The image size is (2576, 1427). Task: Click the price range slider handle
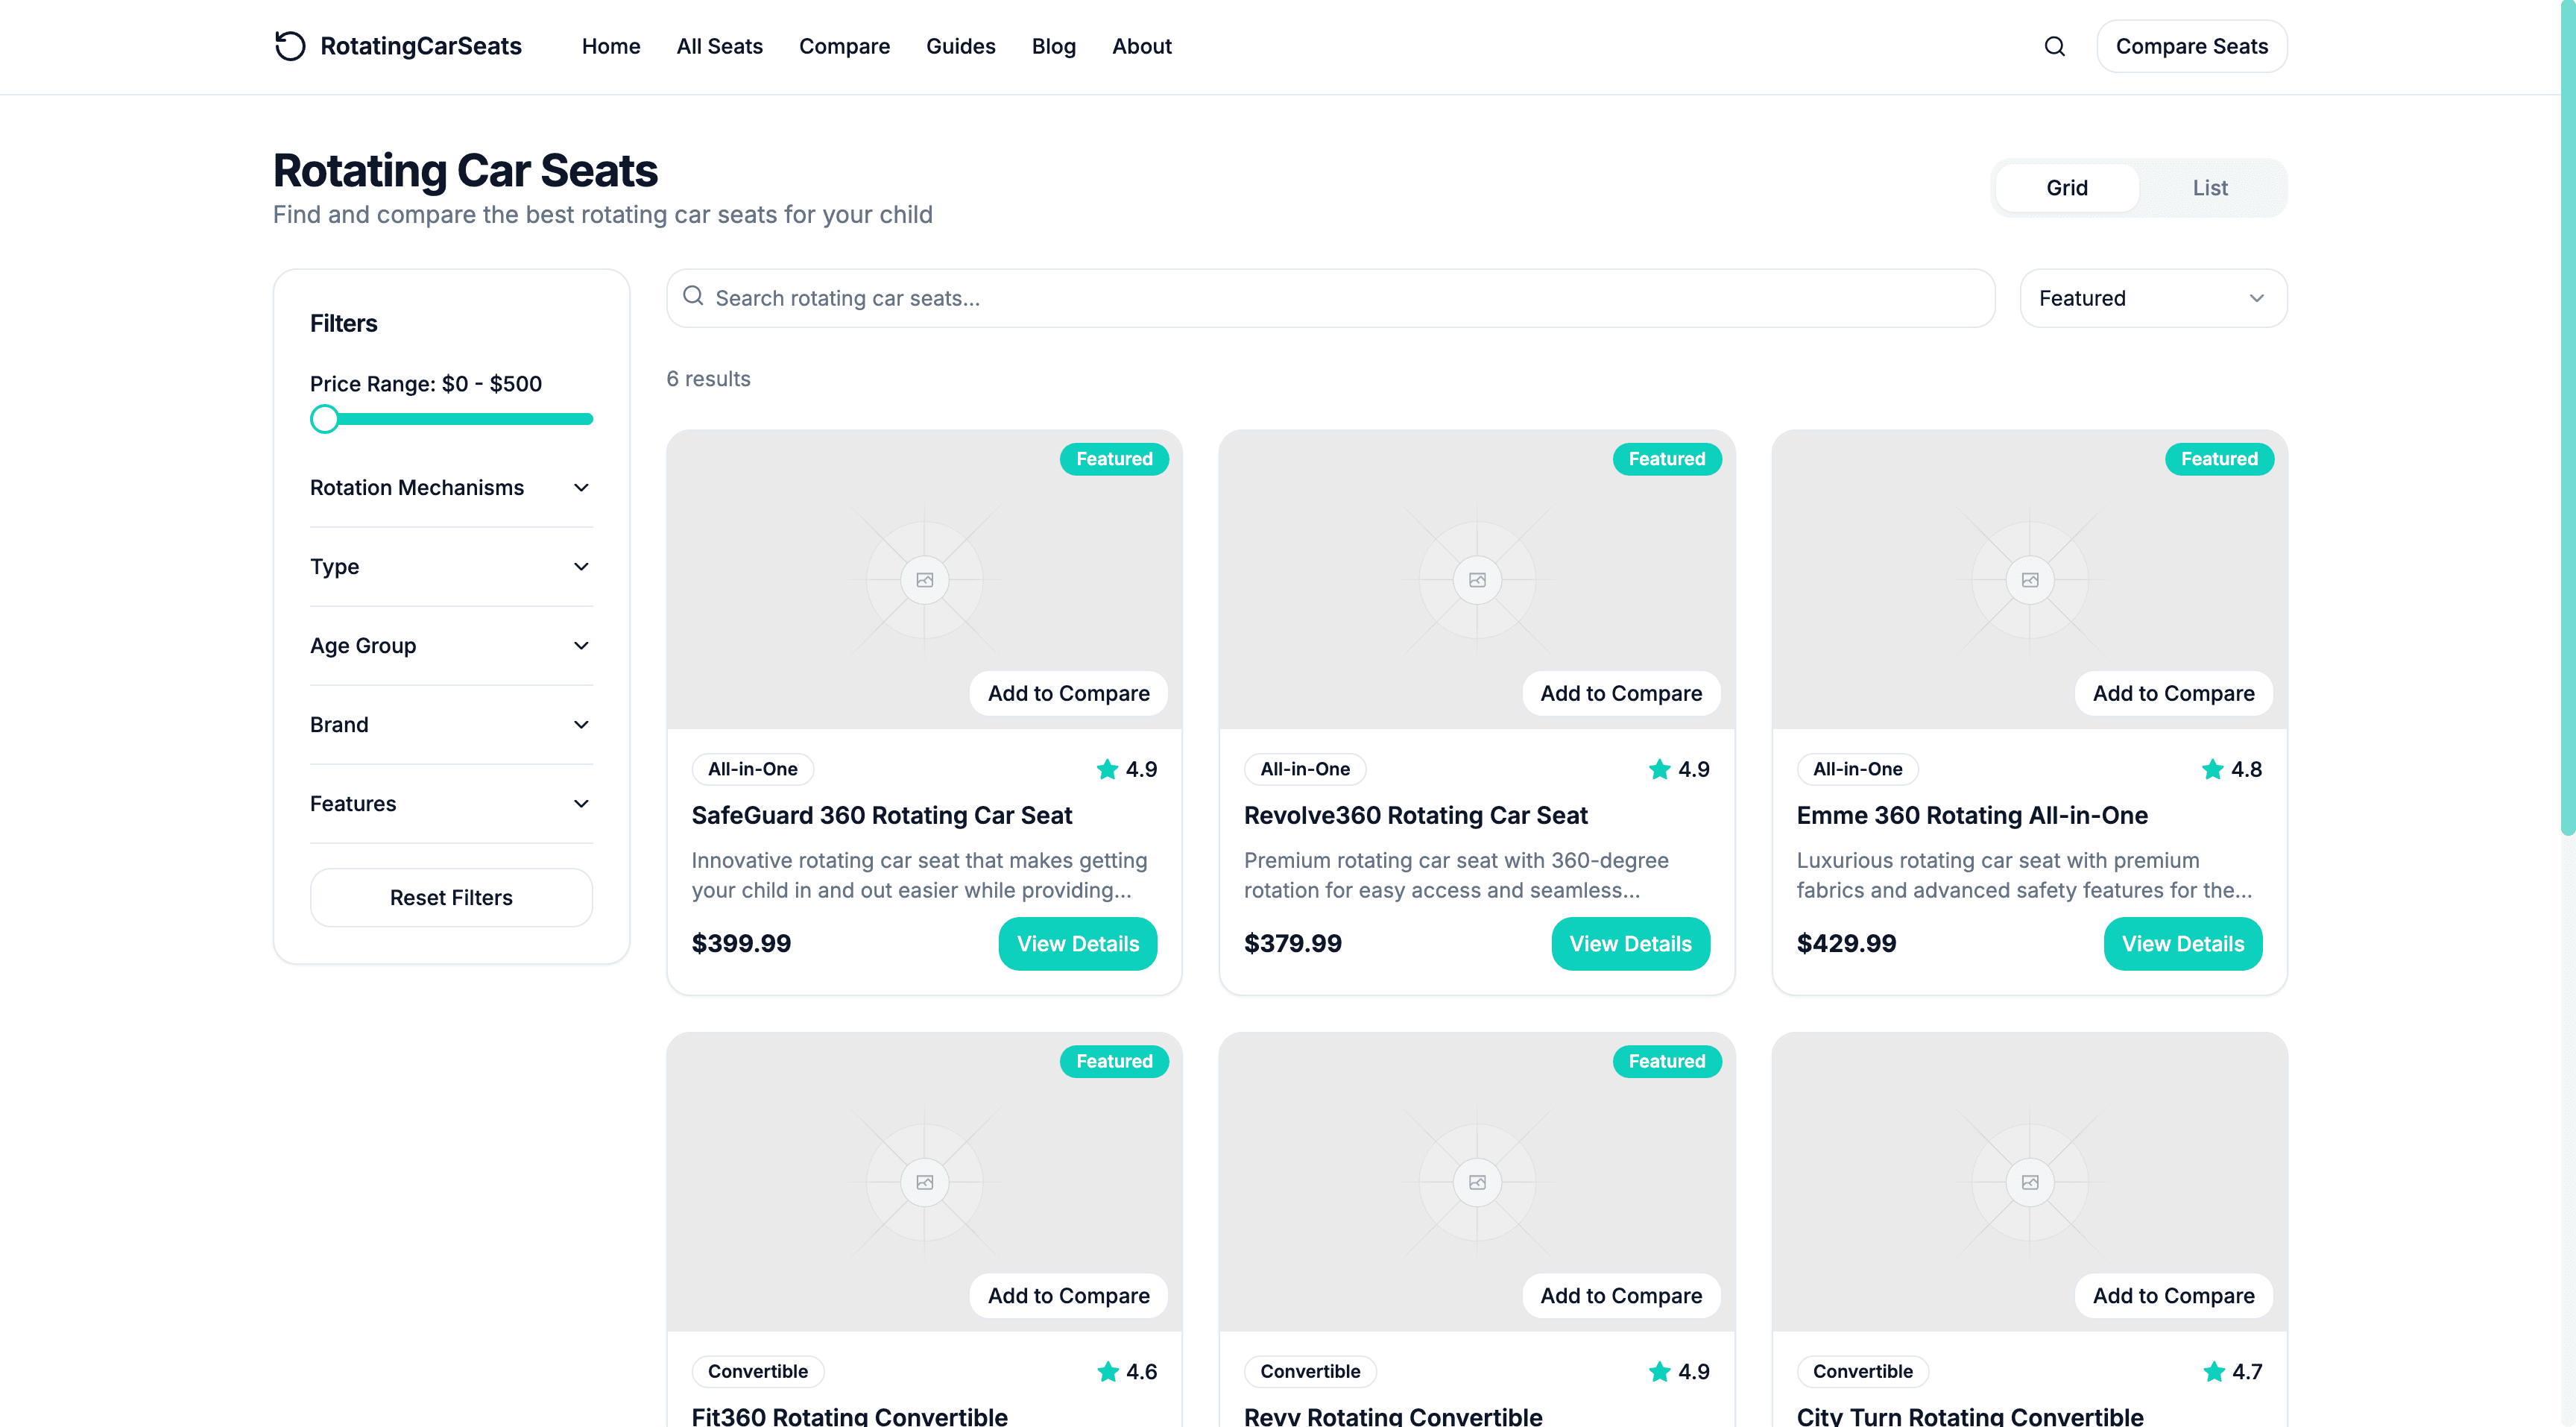click(324, 419)
